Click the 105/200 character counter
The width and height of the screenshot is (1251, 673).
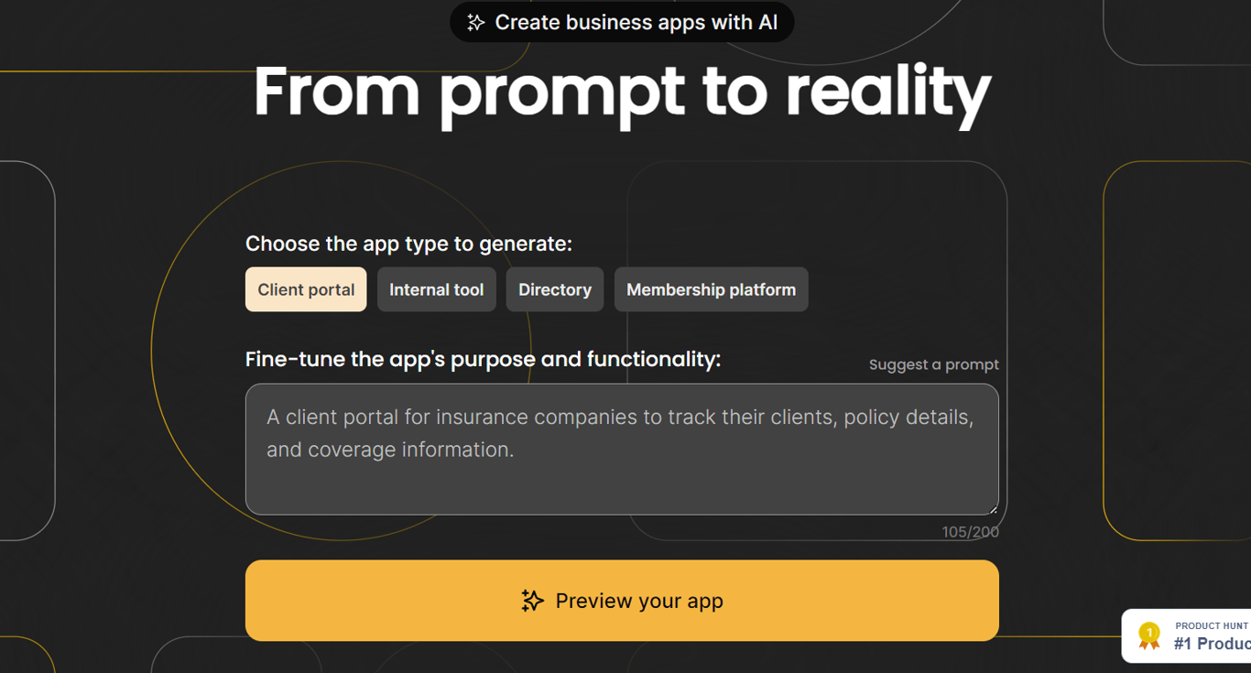point(971,532)
